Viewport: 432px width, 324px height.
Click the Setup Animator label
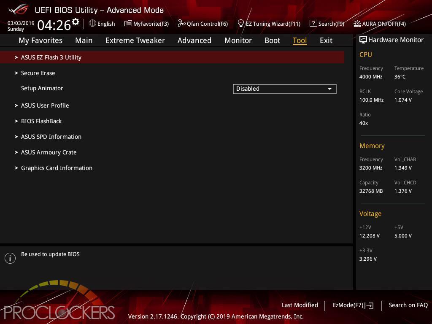pos(42,88)
